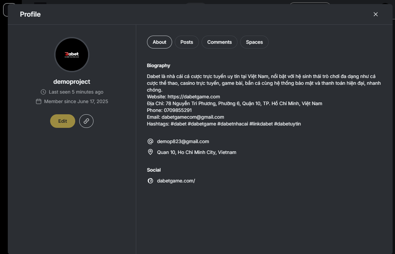Click the clock icon beside Last seen

click(x=43, y=92)
